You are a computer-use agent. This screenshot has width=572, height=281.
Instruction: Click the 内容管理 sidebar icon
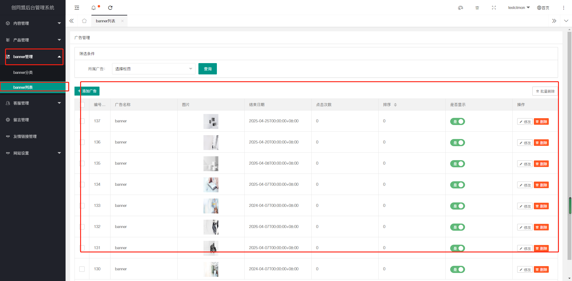8,23
